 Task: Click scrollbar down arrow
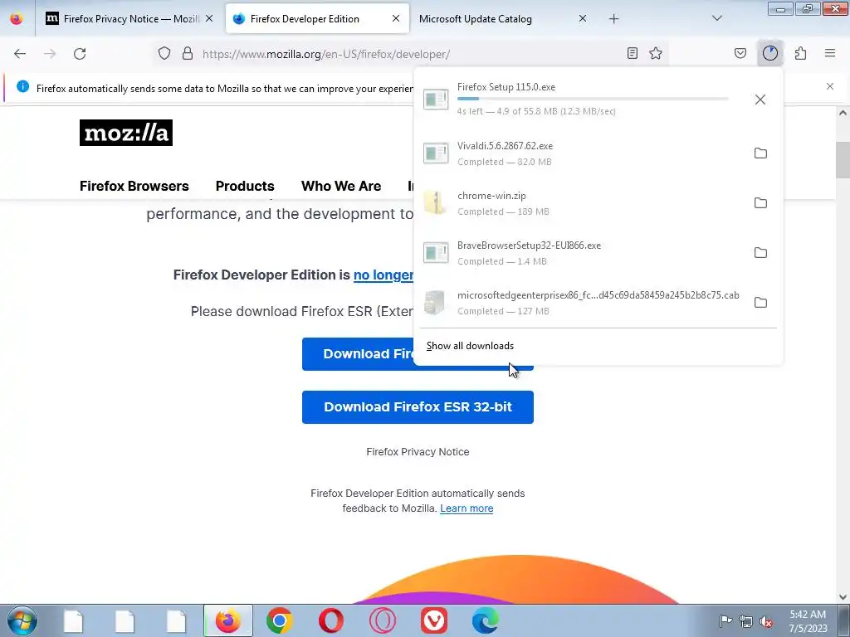pos(843,597)
